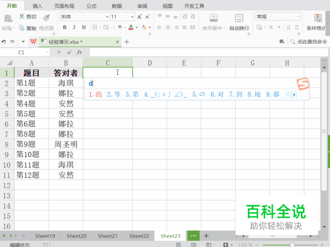
Task: Click the insert function fx button
Action: [79, 52]
